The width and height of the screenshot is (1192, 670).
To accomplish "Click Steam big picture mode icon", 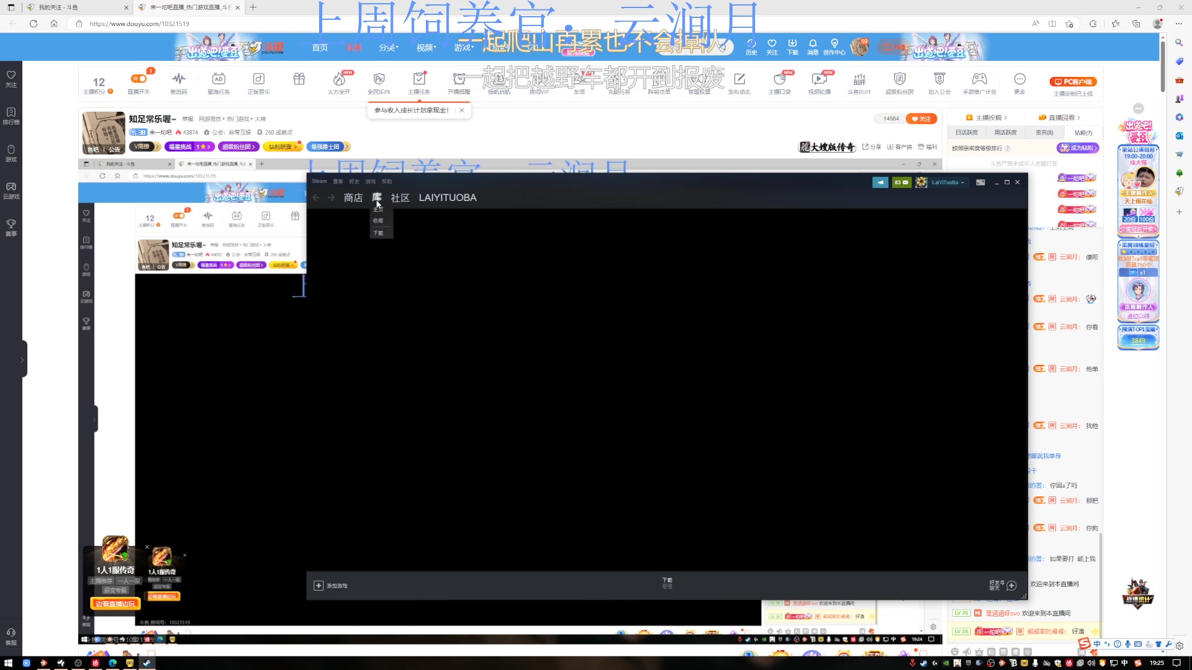I will (x=980, y=182).
